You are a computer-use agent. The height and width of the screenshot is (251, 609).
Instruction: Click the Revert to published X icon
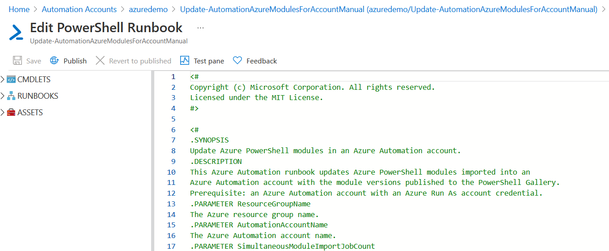point(100,61)
